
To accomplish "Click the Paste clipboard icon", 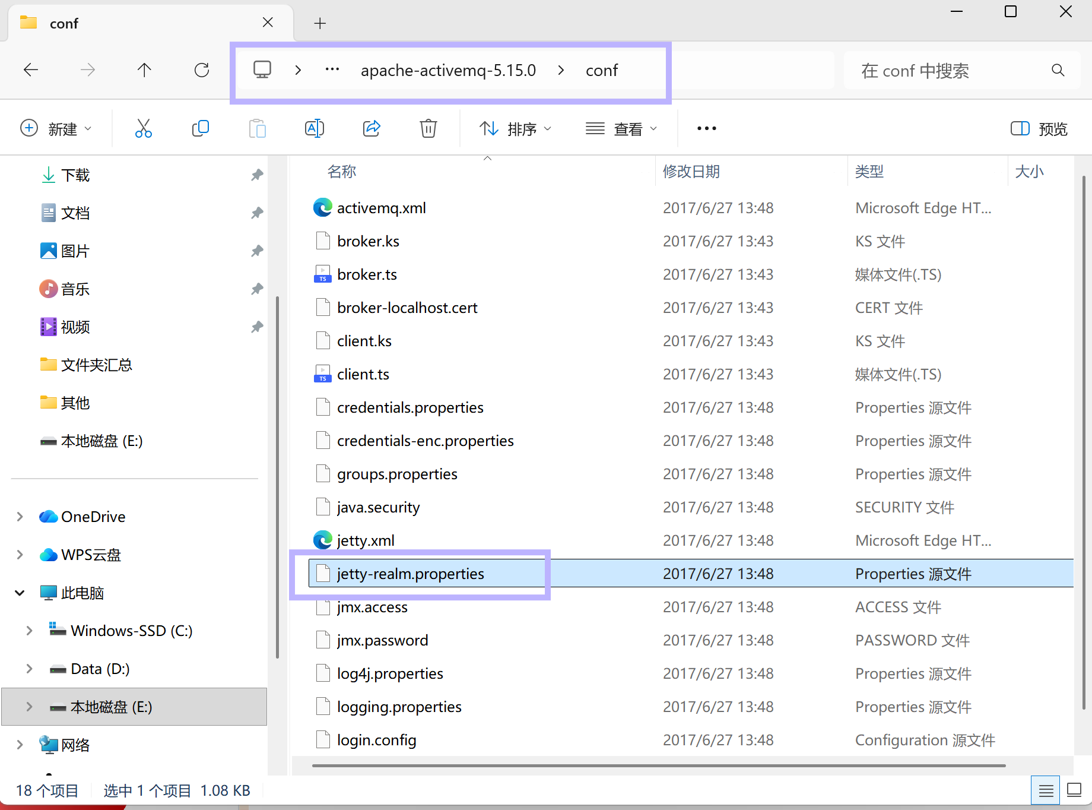I will click(x=257, y=128).
